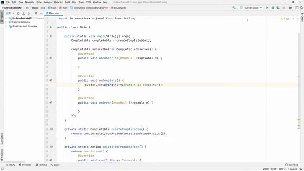
Task: Click Expand All icon in Project panel
Action: coord(23,13)
